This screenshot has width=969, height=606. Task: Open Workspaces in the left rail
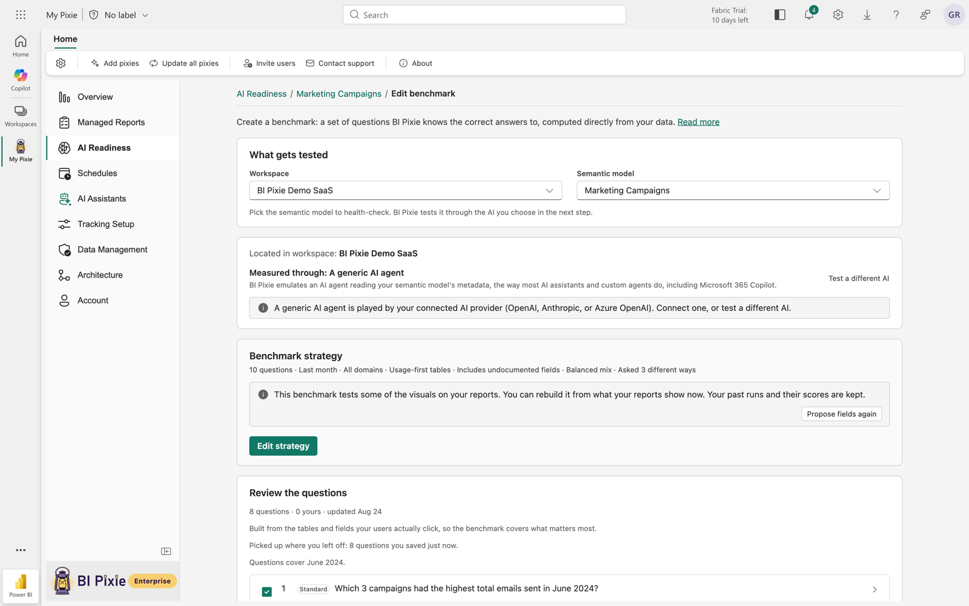[x=21, y=116]
